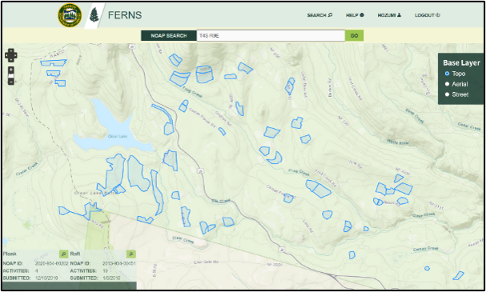Open HELP in the top navigation
Screen dimensions: 486x292
coord(355,15)
